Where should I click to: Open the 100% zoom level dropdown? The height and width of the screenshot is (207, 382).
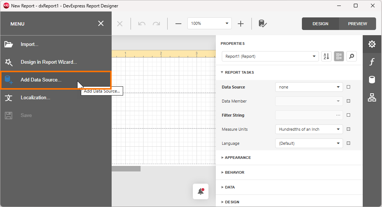pyautogui.click(x=209, y=23)
